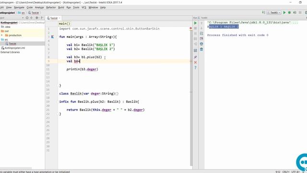Click the println(b3.deger) code line
This screenshot has width=307, height=173.
click(x=82, y=69)
